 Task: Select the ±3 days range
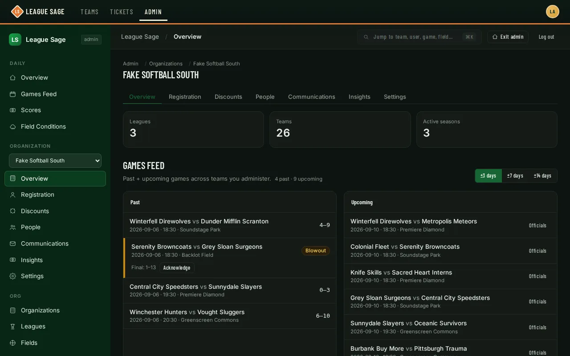point(489,176)
